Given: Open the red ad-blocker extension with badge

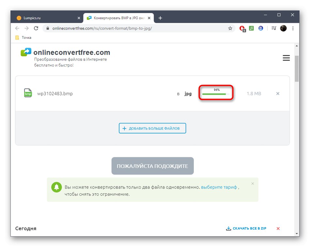Looking at the screenshot, I should 242,28.
